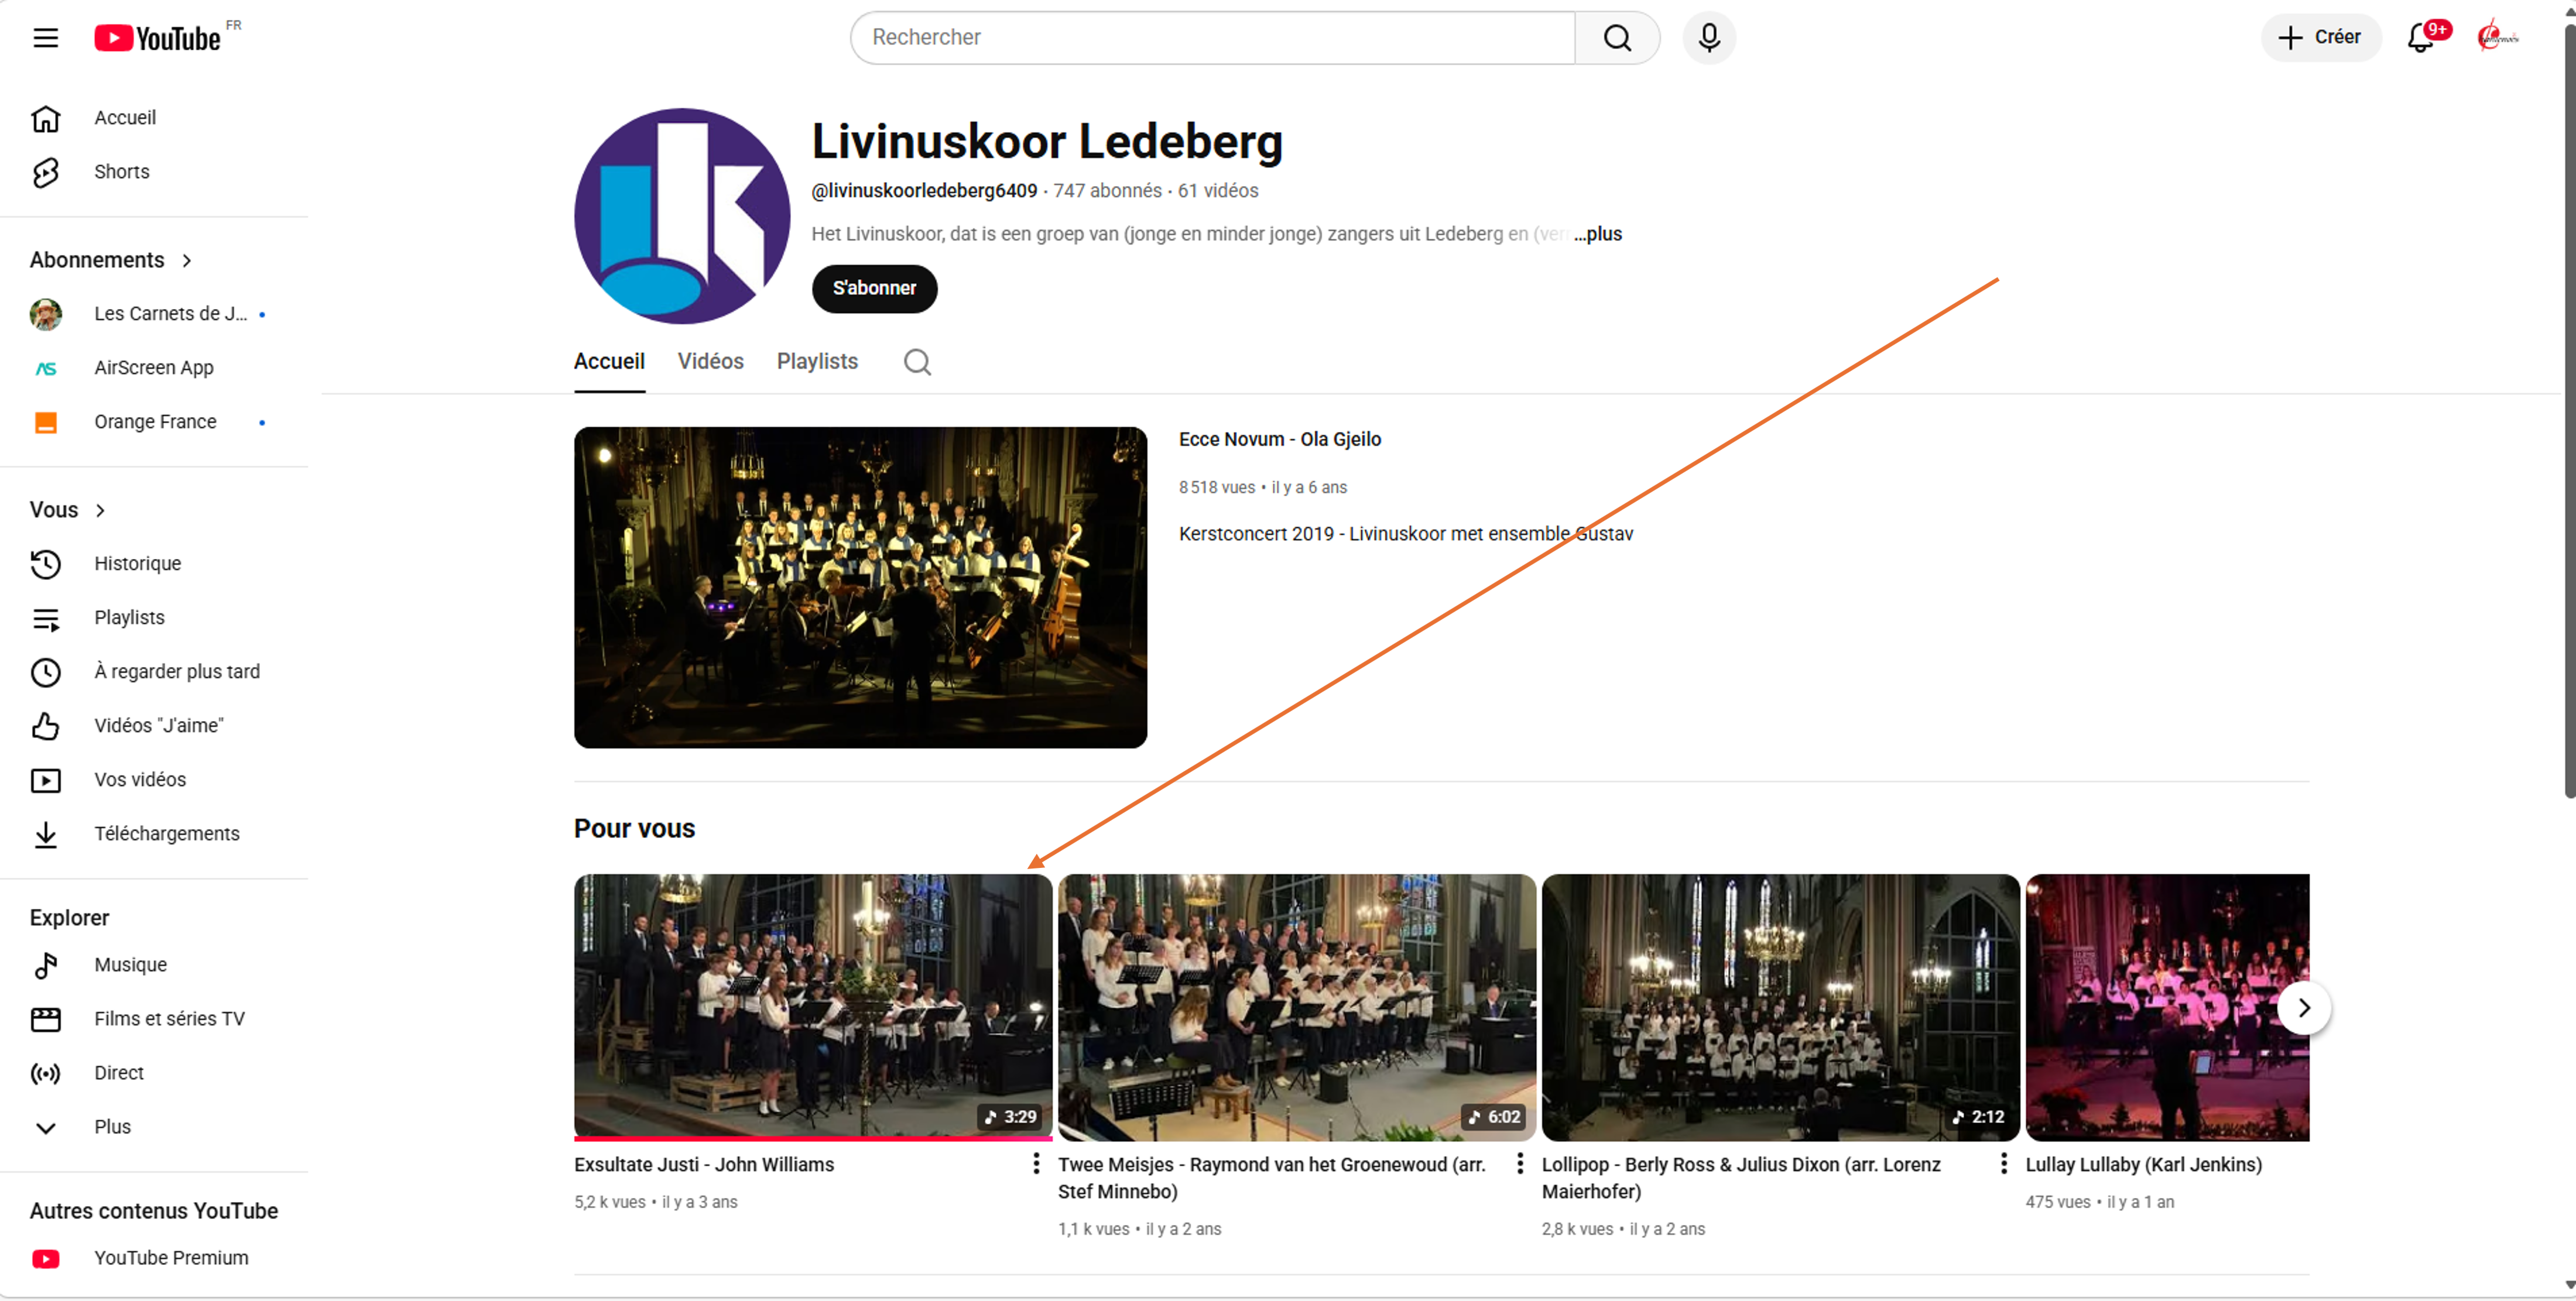Open the hamburger guide menu
The height and width of the screenshot is (1301, 2576).
tap(45, 38)
